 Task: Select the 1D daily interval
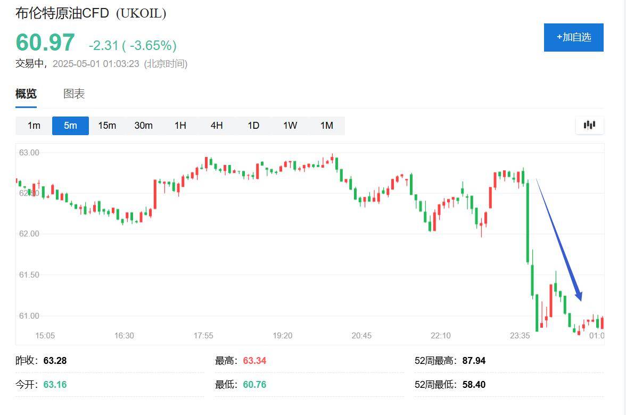click(x=253, y=126)
